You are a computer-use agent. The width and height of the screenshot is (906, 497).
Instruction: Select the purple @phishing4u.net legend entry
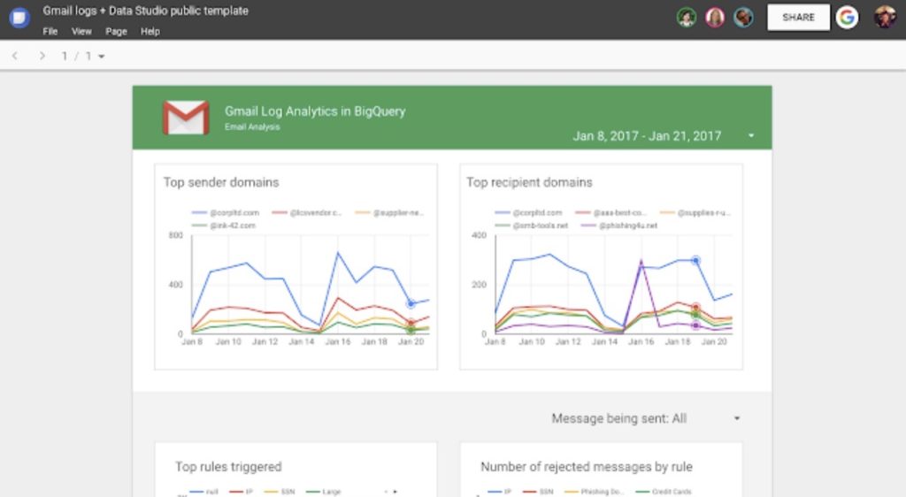(619, 226)
